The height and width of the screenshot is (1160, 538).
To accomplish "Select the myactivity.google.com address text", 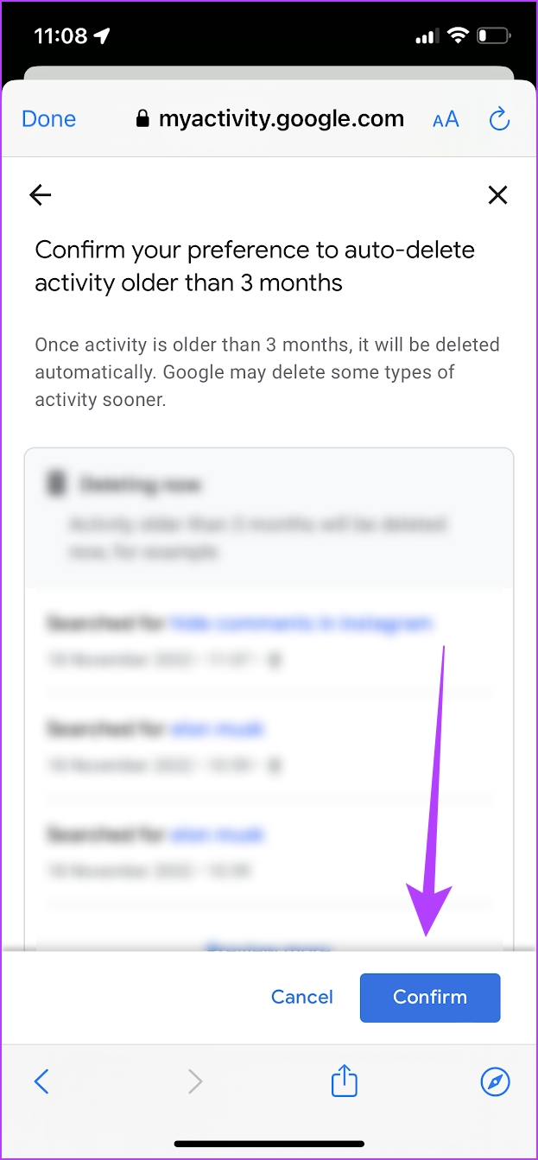I will (282, 119).
